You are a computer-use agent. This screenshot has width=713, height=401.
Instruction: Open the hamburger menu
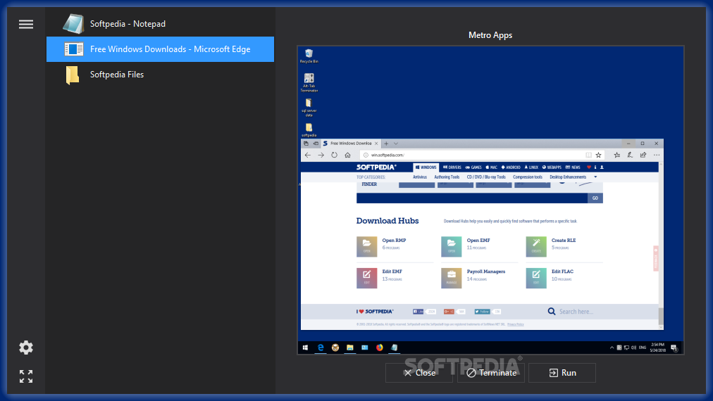click(x=26, y=24)
